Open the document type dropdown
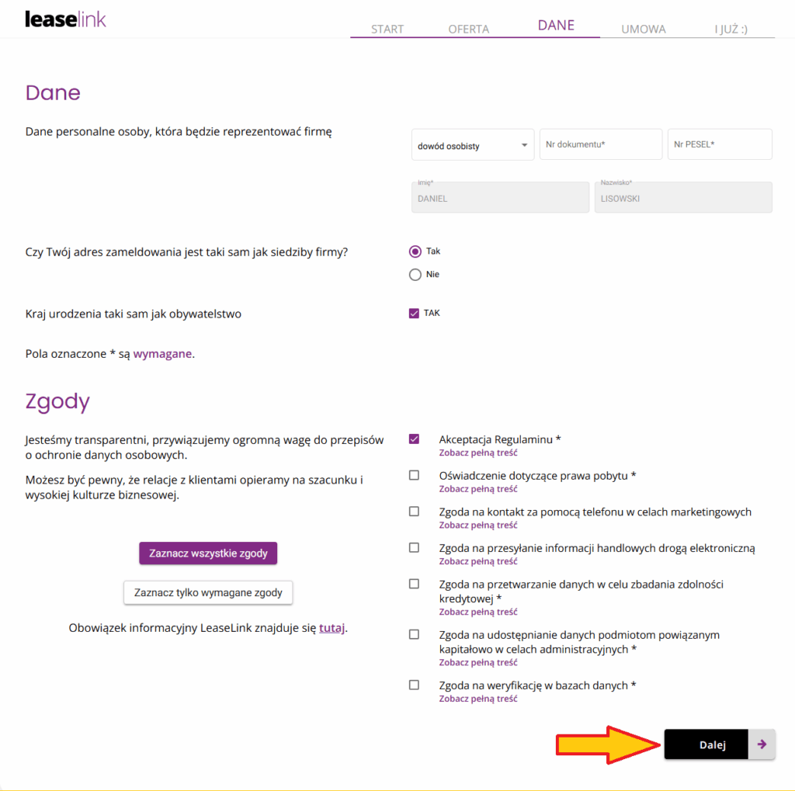The width and height of the screenshot is (795, 791). [472, 145]
